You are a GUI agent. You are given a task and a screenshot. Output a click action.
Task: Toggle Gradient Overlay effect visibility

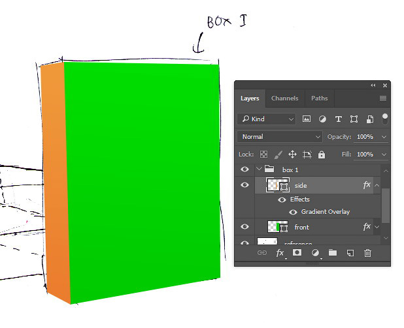[x=293, y=212]
